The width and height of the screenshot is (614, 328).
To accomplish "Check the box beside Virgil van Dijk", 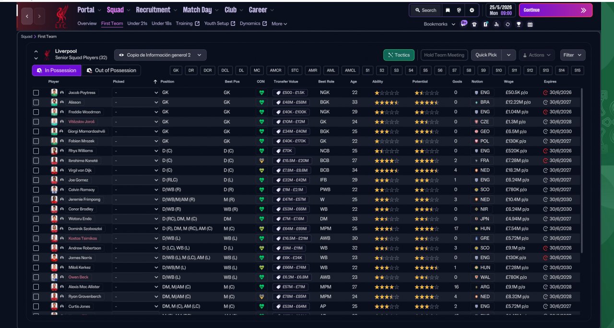I will tap(36, 170).
